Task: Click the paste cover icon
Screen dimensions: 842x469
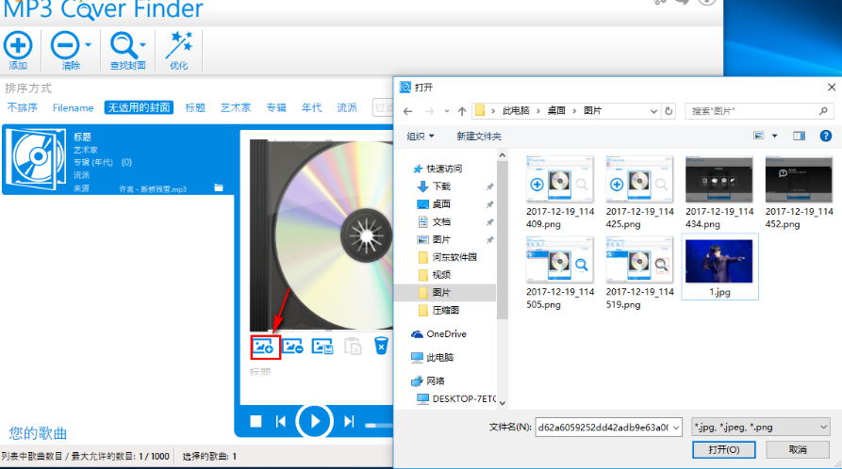Action: click(x=353, y=347)
